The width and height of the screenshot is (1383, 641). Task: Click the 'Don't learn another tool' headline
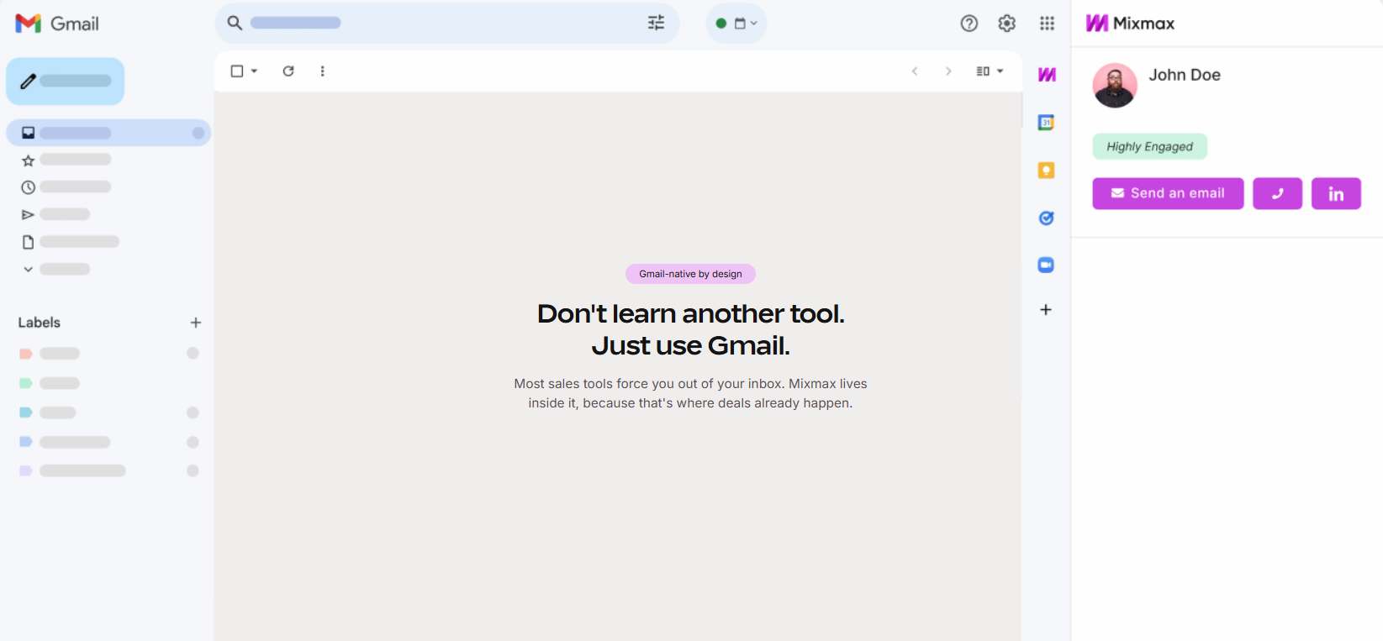pyautogui.click(x=690, y=329)
